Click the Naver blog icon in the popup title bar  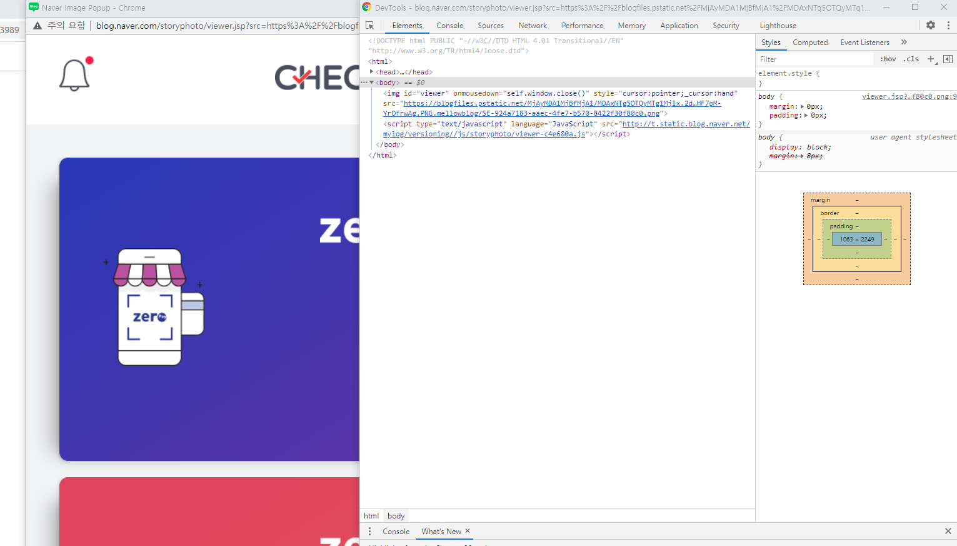coord(34,8)
